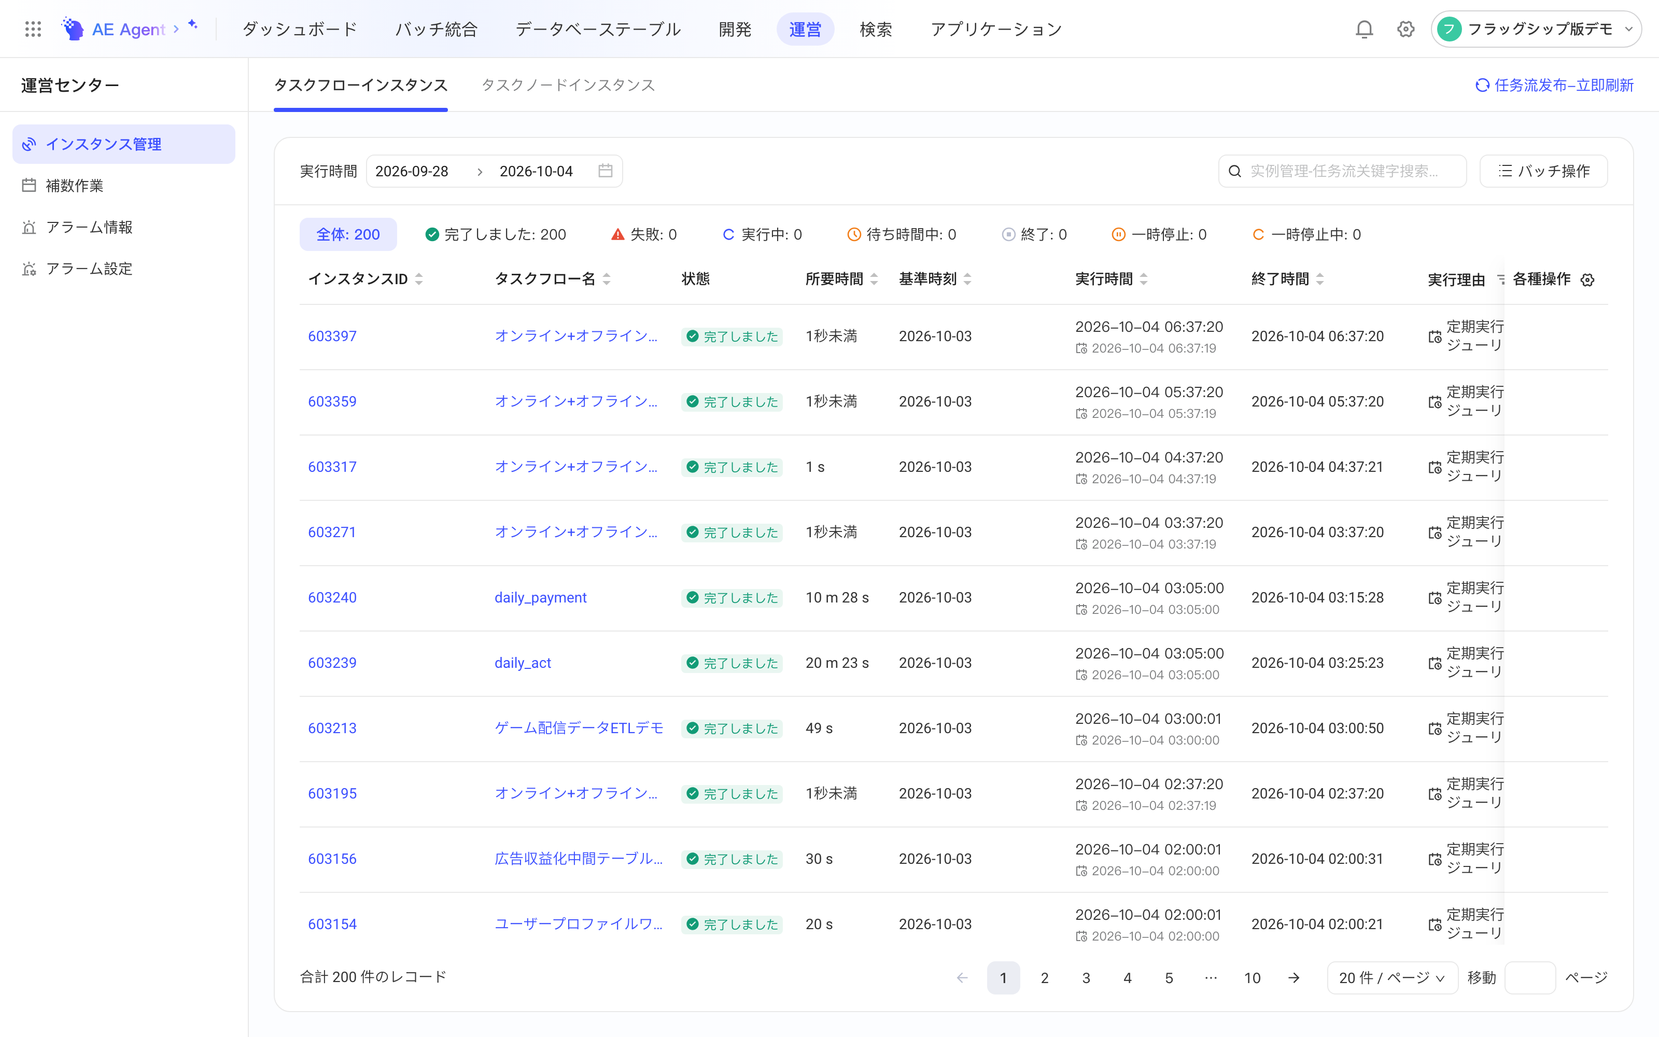
Task: Expand pagination ellipsis for more pages
Action: tap(1211, 977)
